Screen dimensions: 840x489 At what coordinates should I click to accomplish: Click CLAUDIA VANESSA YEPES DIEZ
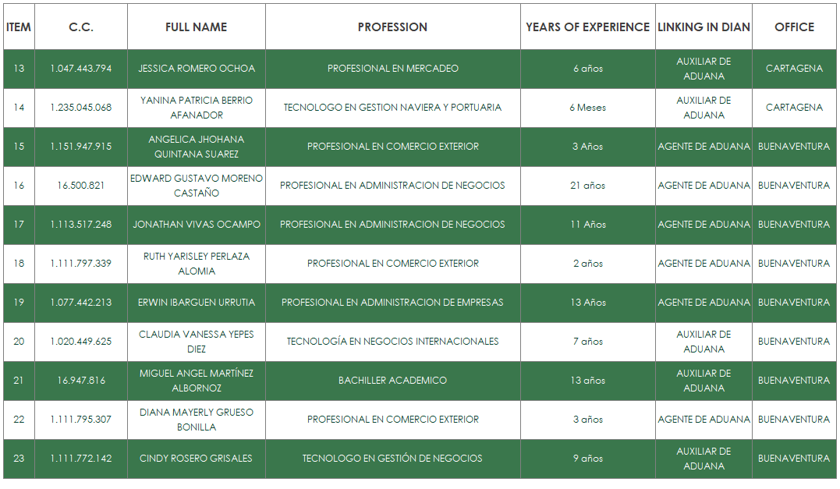(x=197, y=342)
